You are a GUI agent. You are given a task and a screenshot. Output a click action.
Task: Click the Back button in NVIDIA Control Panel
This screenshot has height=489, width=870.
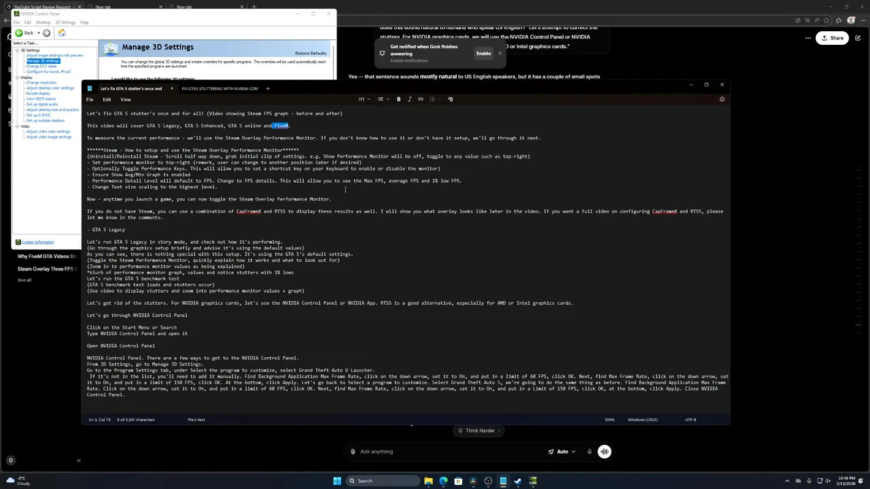click(24, 33)
